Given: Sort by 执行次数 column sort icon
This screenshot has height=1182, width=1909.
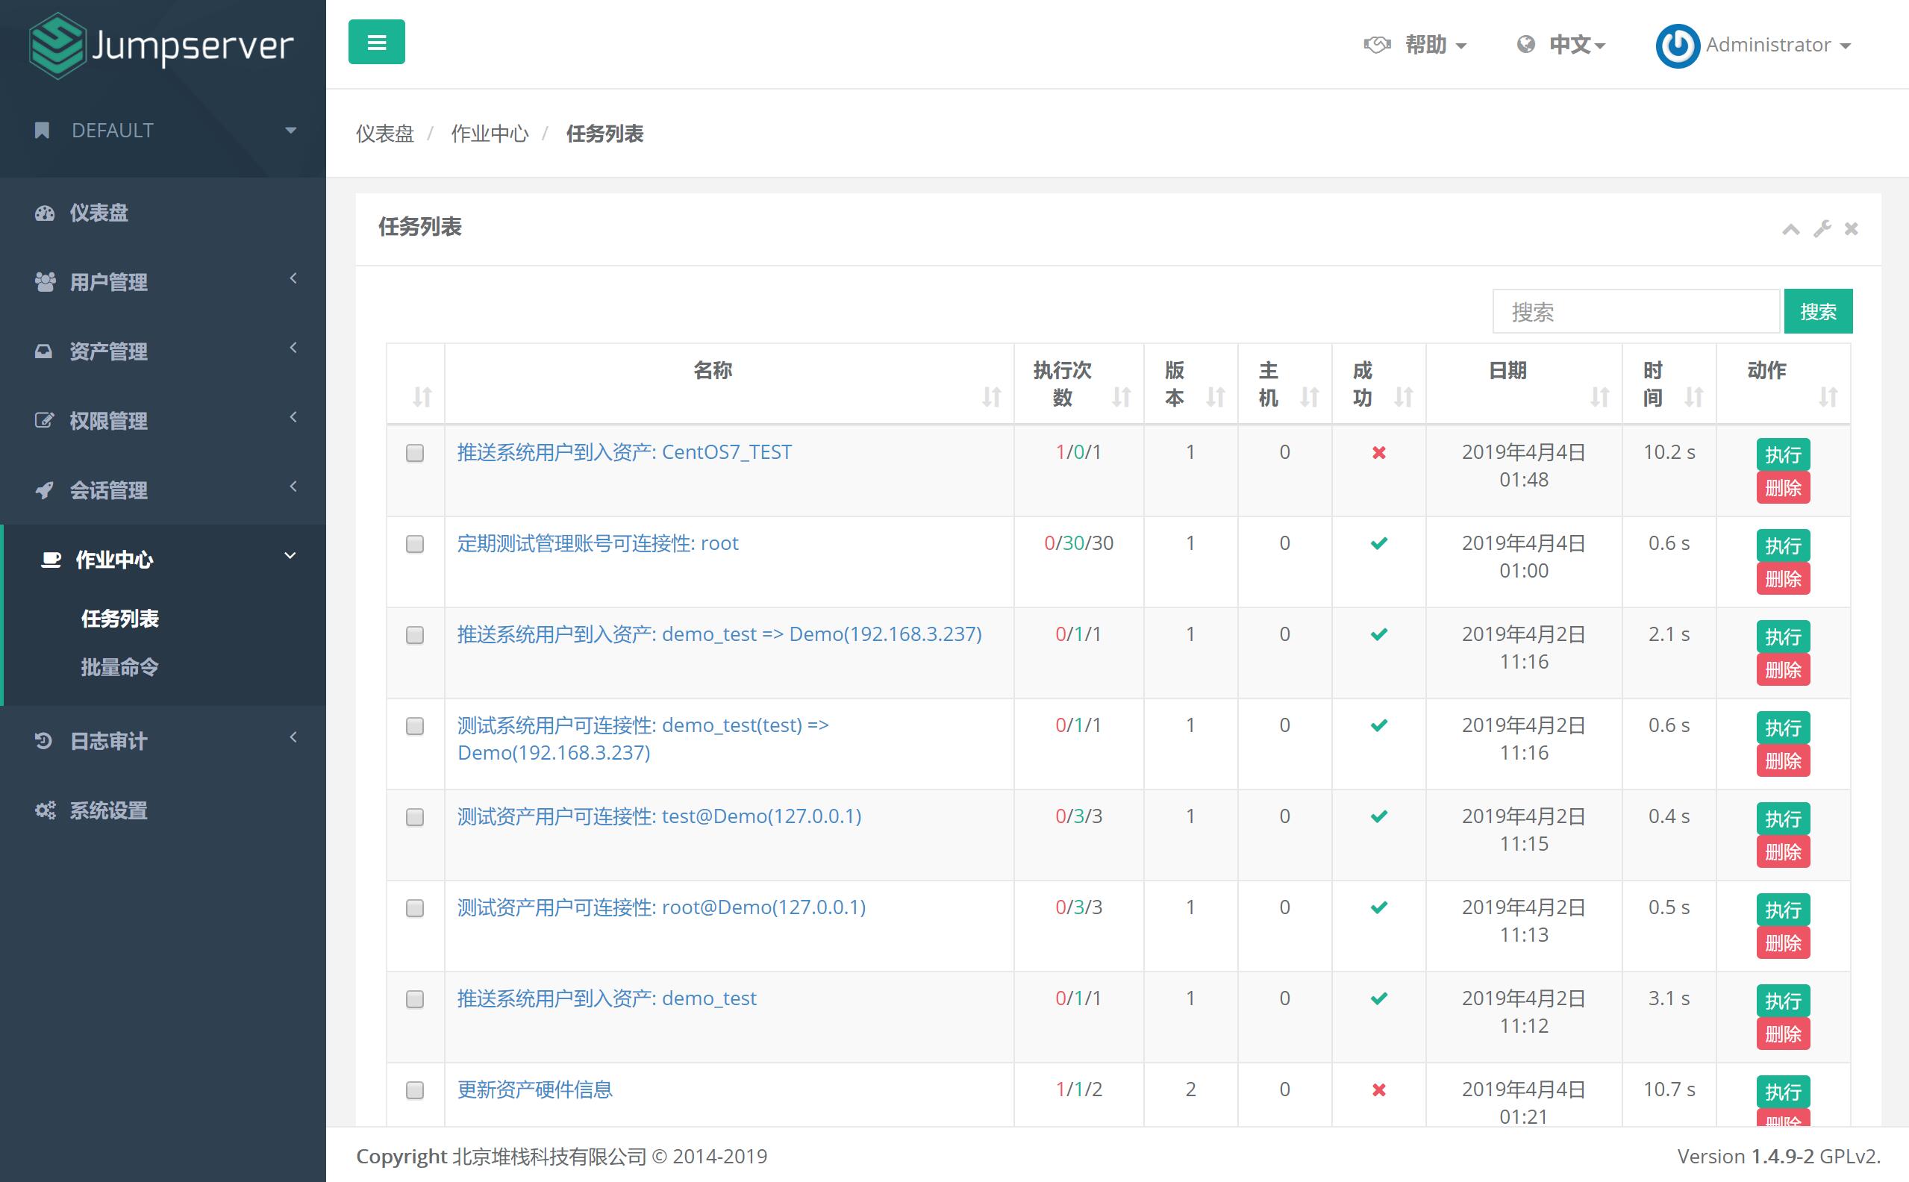Looking at the screenshot, I should point(1122,397).
